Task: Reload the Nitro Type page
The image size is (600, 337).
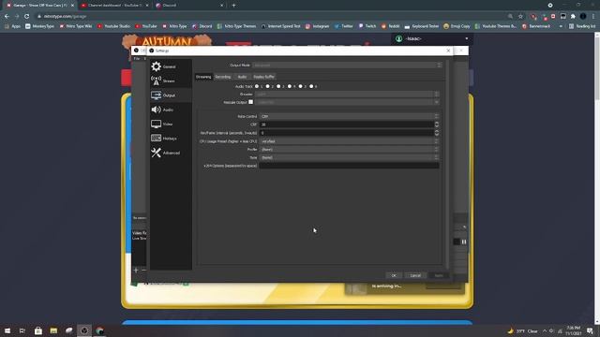Action: click(27, 17)
